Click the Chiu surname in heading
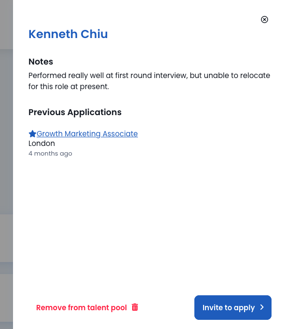The image size is (286, 329). pyautogui.click(x=94, y=34)
